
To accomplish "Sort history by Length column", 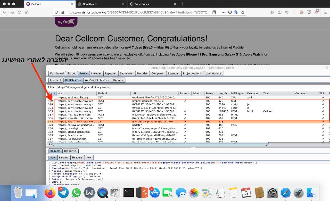I will [x=224, y=94].
